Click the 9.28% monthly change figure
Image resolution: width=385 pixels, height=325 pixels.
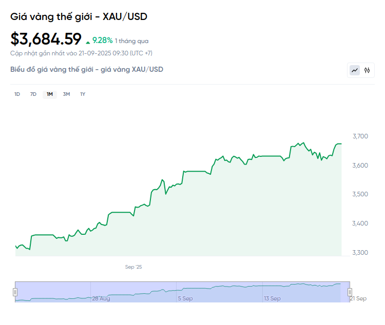[x=103, y=40]
